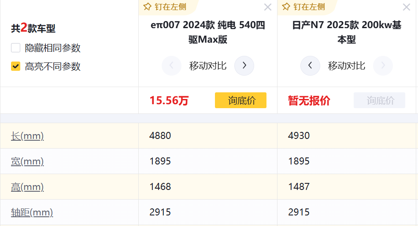Click greyed 询底价 button for 日产N7
418x226 pixels.
pos(379,100)
